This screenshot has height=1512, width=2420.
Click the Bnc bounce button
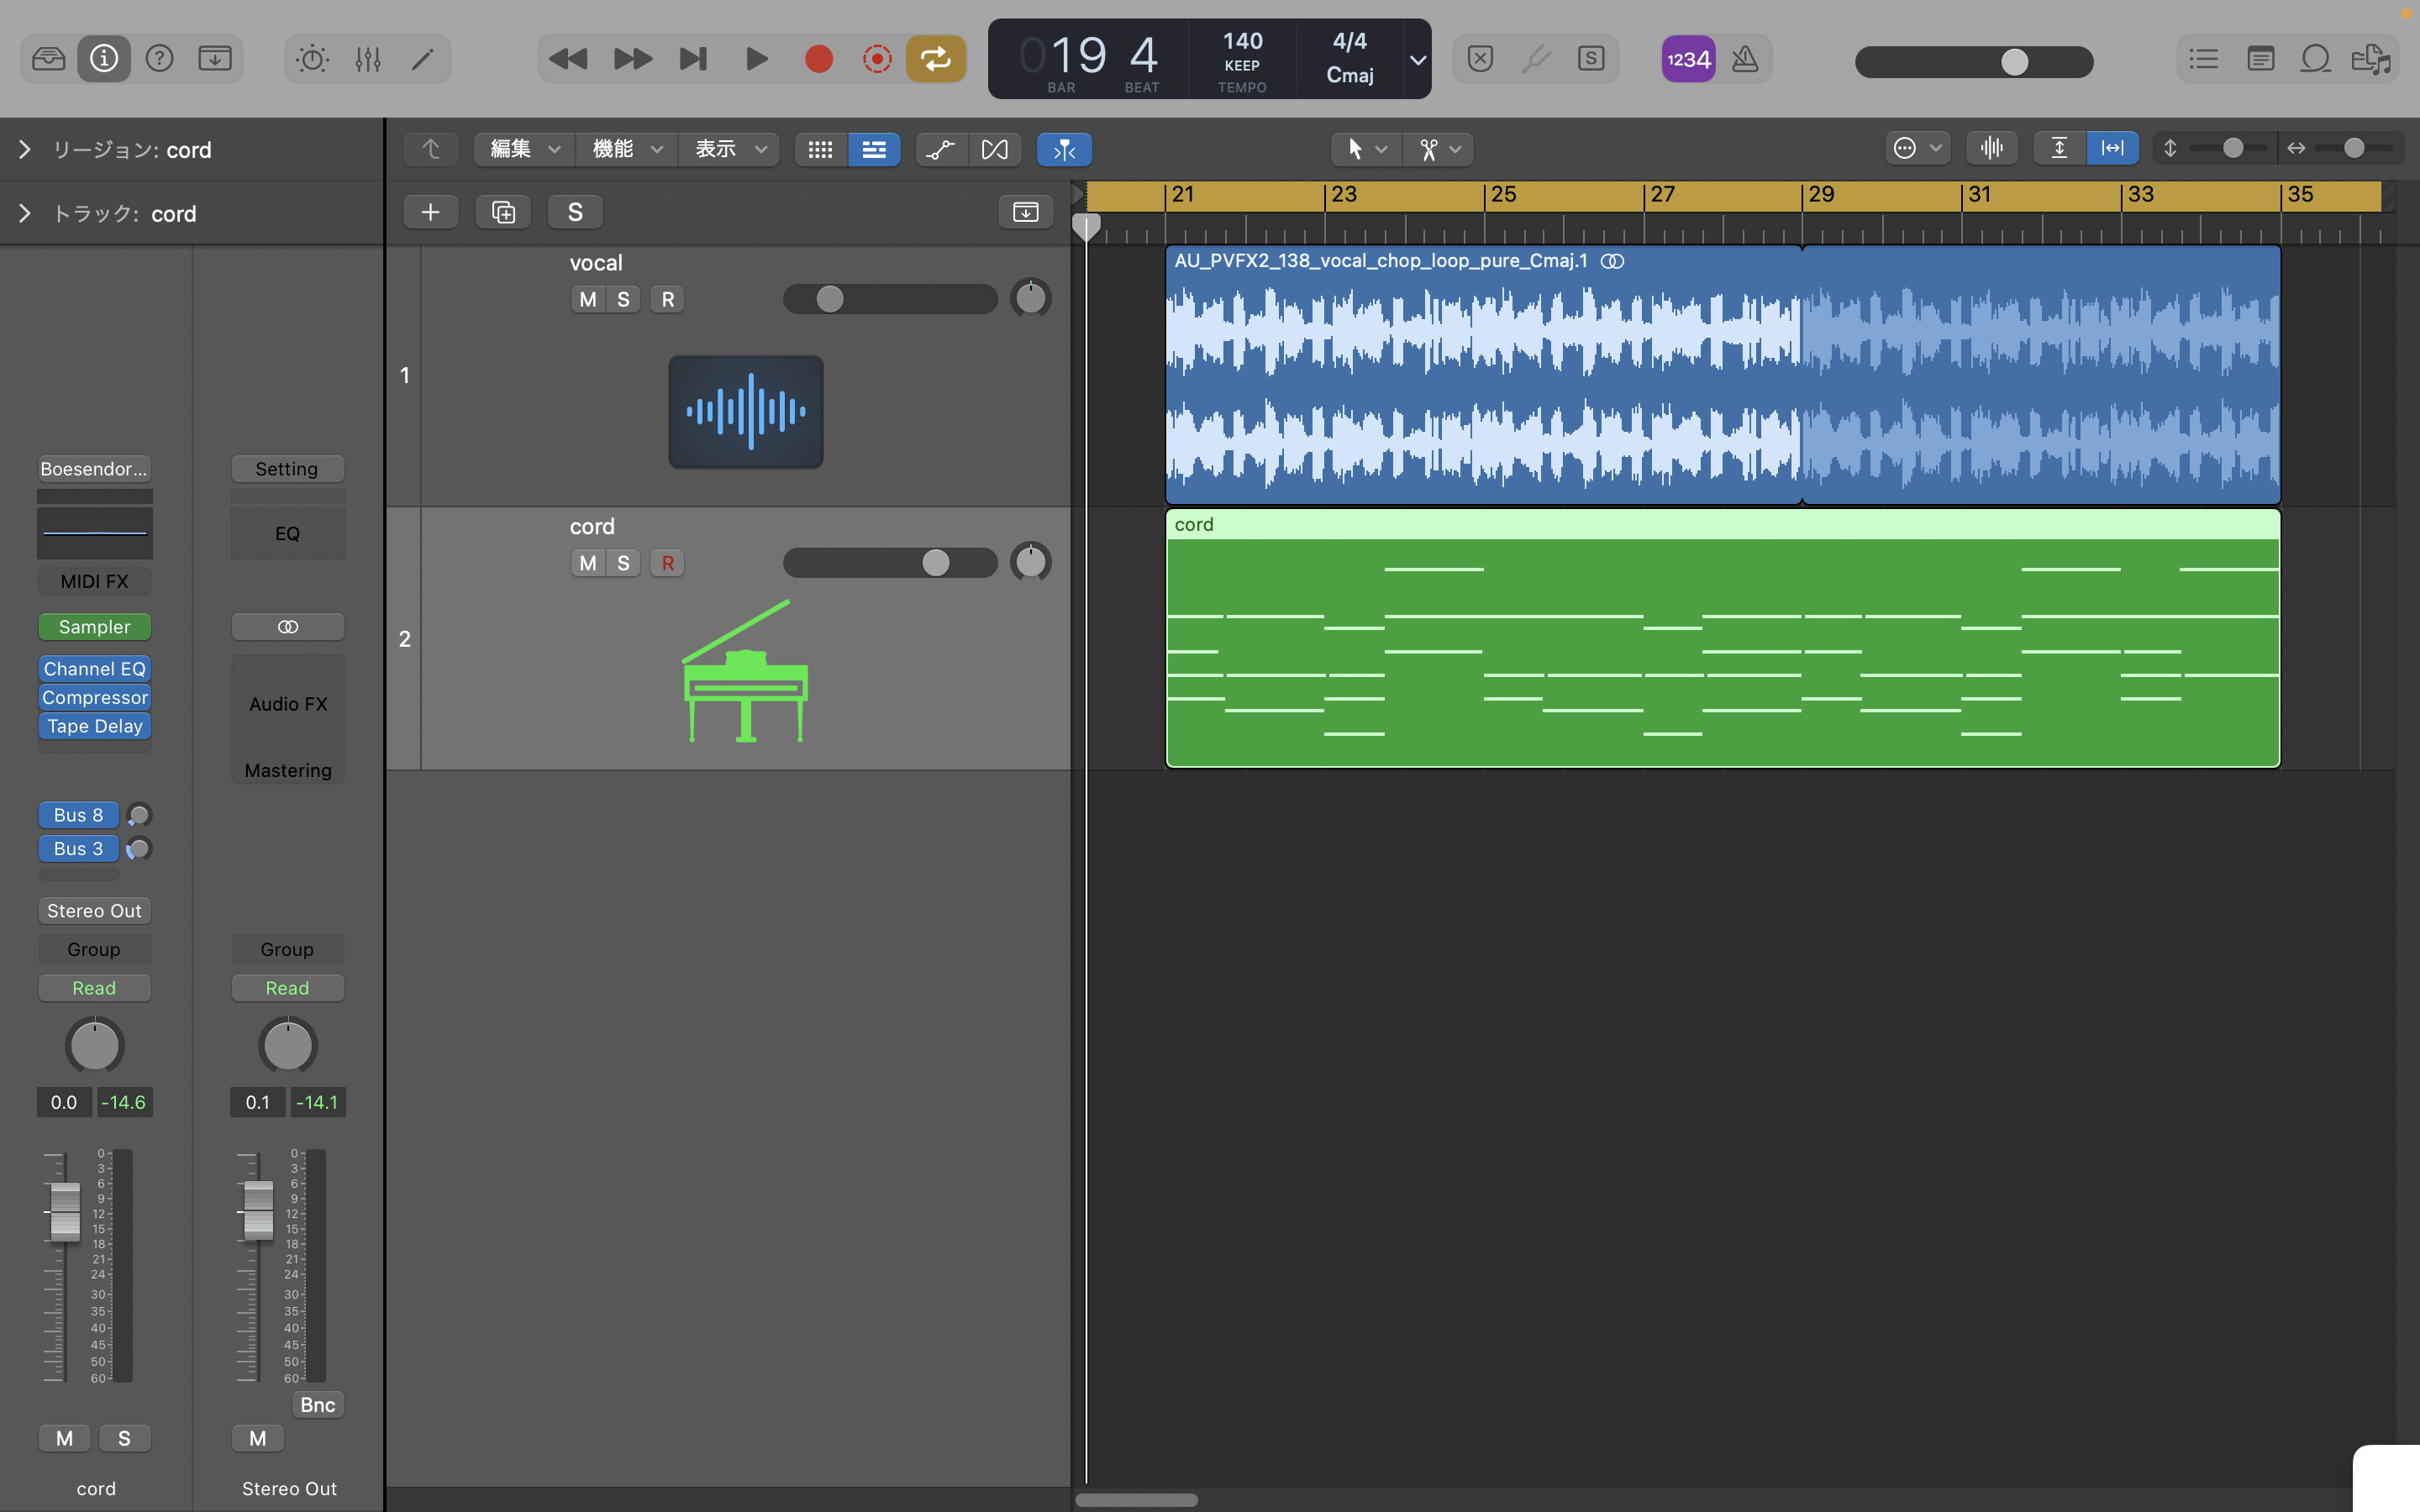318,1405
